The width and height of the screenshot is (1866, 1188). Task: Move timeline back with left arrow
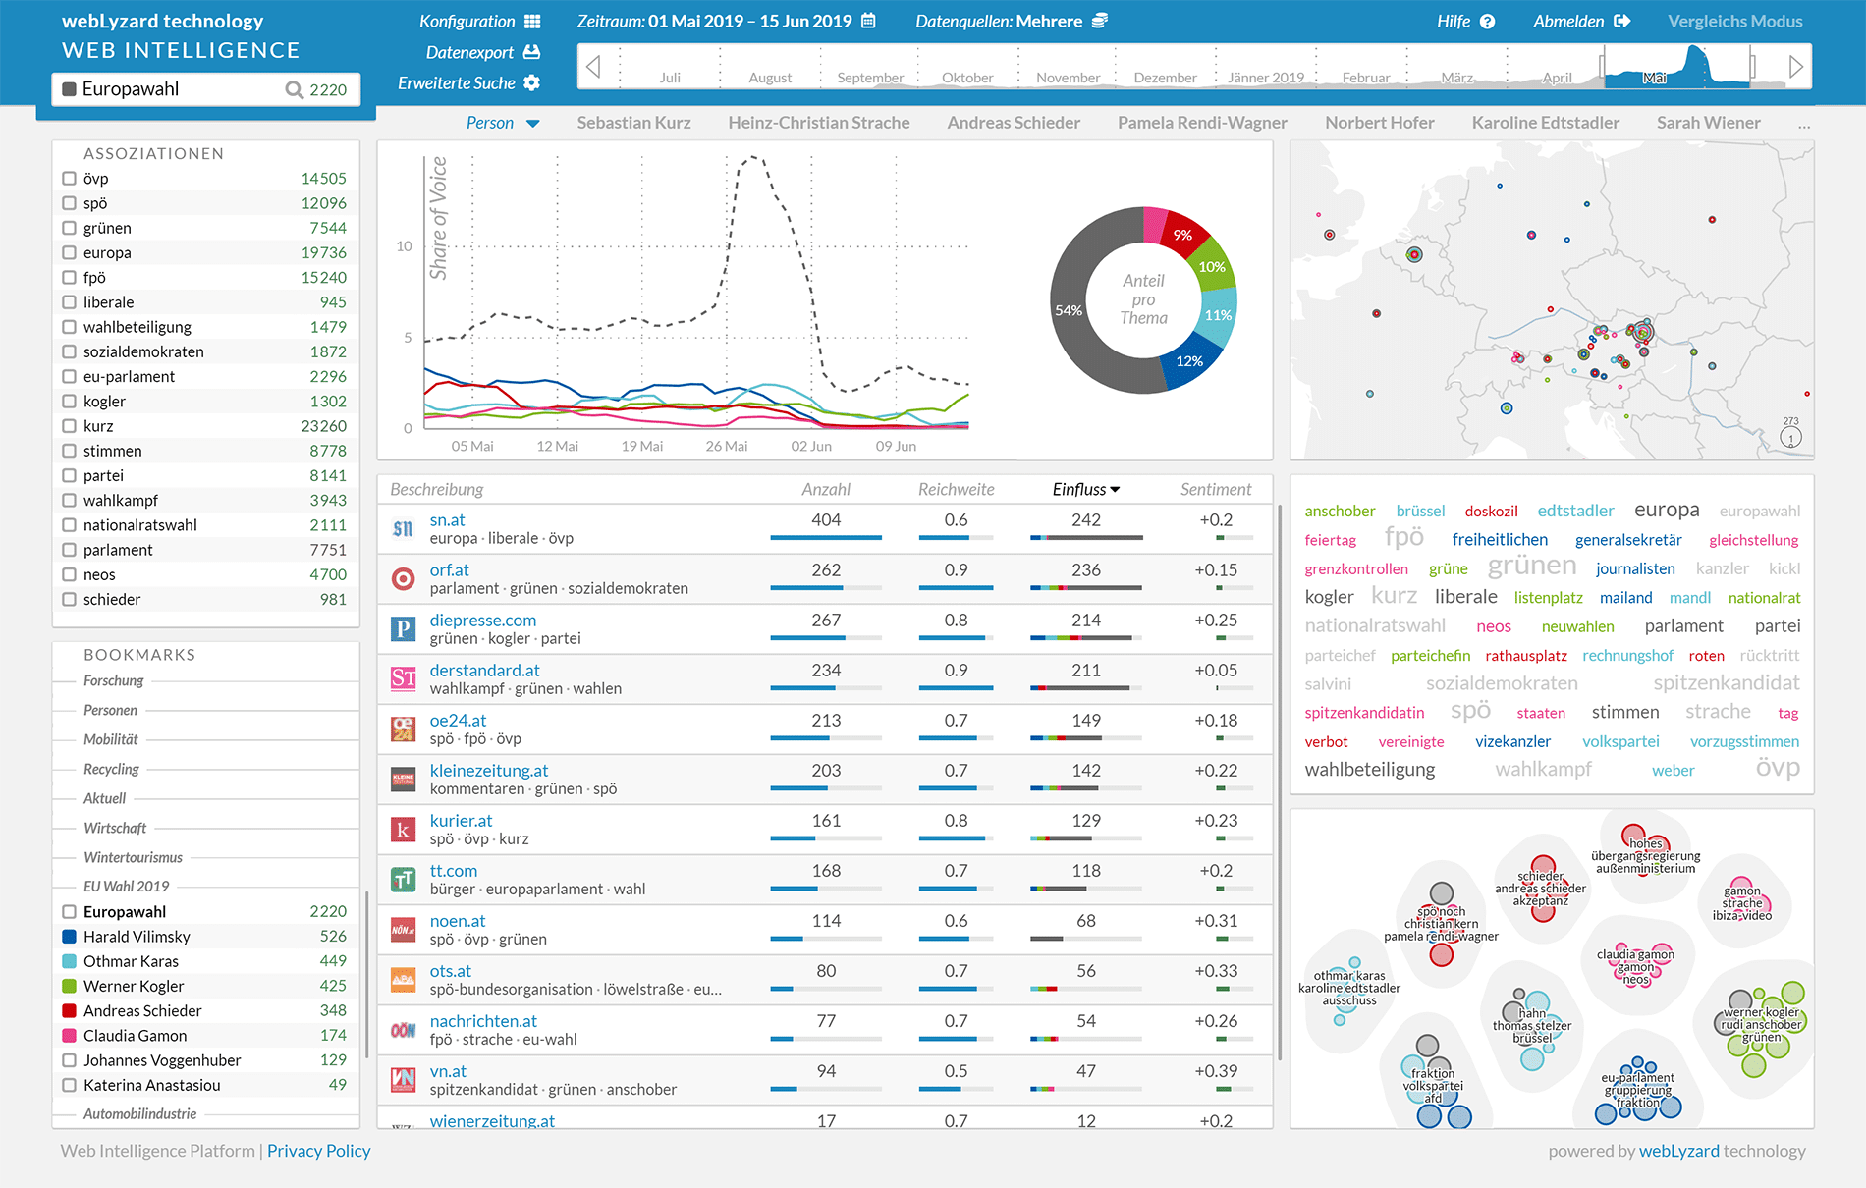[x=593, y=67]
